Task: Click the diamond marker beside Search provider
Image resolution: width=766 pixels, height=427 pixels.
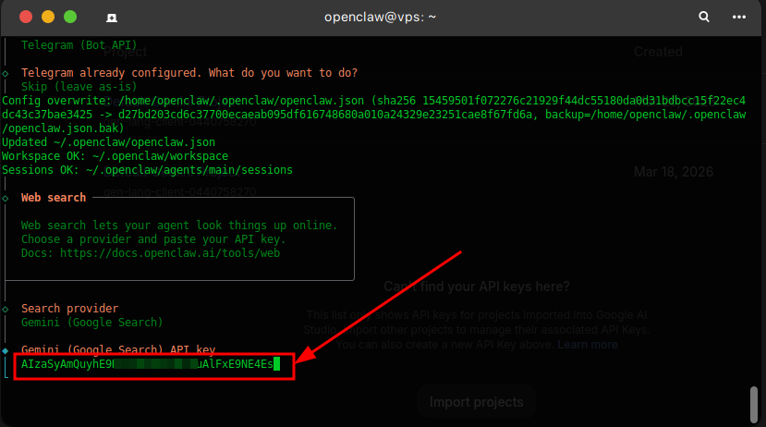Action: [6, 308]
